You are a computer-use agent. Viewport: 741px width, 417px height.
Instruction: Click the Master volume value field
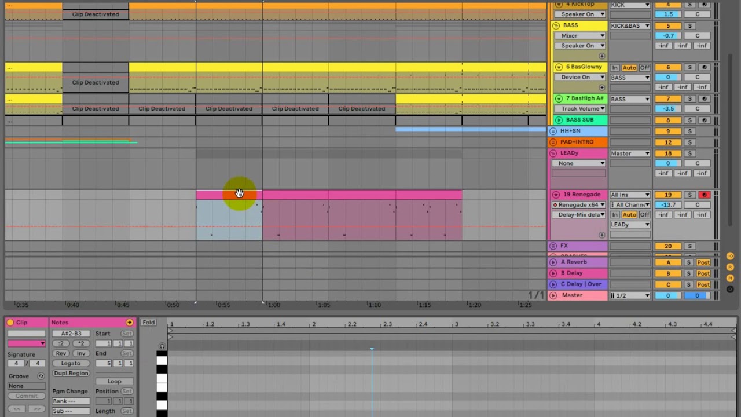point(668,296)
